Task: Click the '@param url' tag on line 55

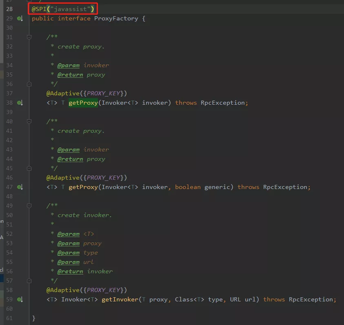Action: point(75,262)
